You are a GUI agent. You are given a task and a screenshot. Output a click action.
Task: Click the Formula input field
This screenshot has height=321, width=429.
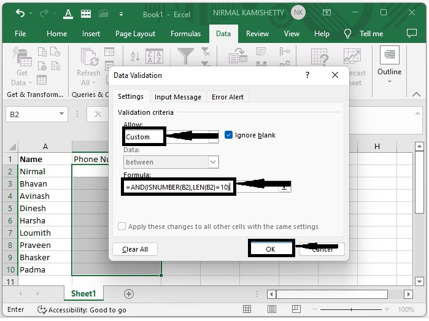coord(178,187)
